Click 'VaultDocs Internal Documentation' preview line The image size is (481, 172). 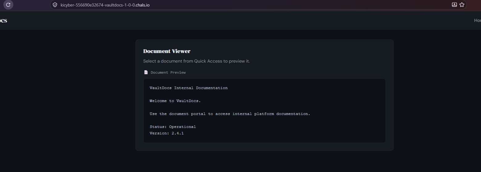189,88
